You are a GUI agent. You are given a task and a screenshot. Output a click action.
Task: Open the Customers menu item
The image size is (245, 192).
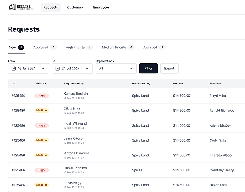[x=75, y=8]
